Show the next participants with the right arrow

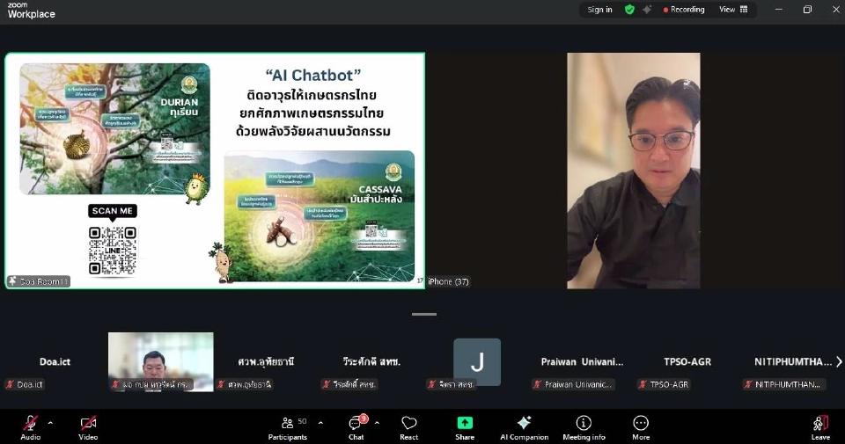click(838, 361)
